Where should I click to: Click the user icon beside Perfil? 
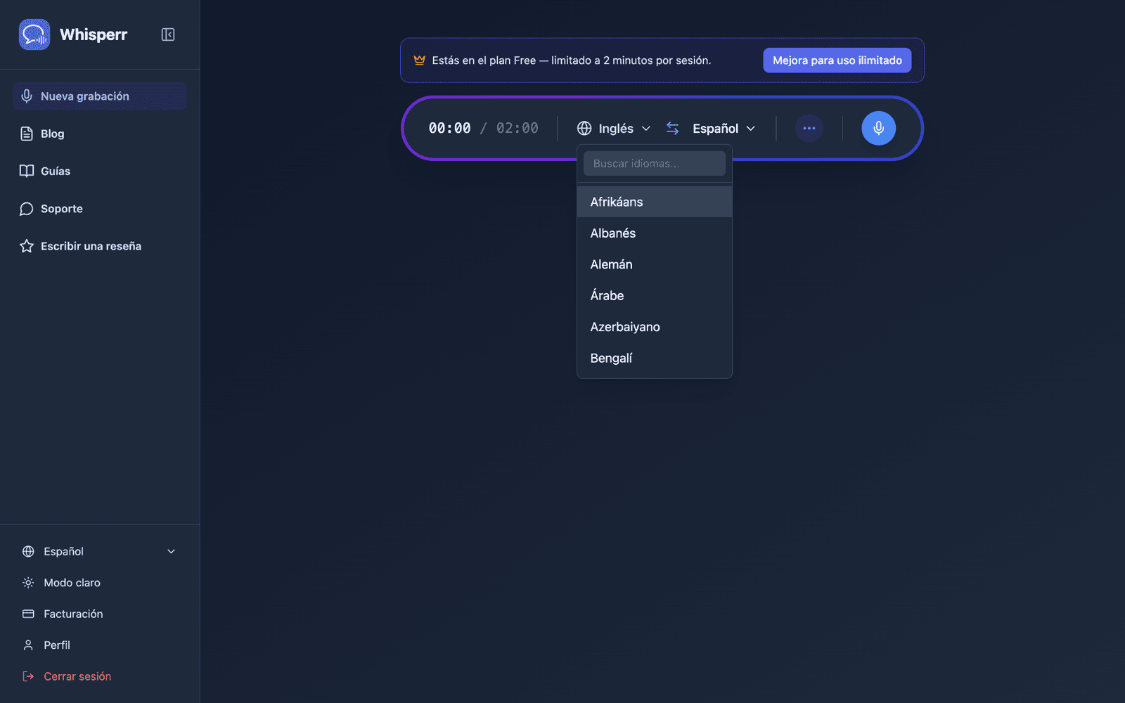point(28,645)
